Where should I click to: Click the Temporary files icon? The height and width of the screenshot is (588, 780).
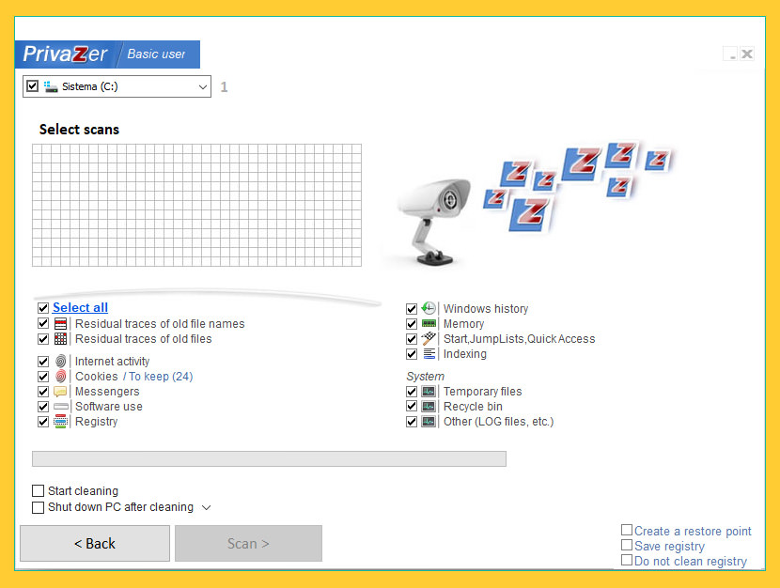pos(429,391)
